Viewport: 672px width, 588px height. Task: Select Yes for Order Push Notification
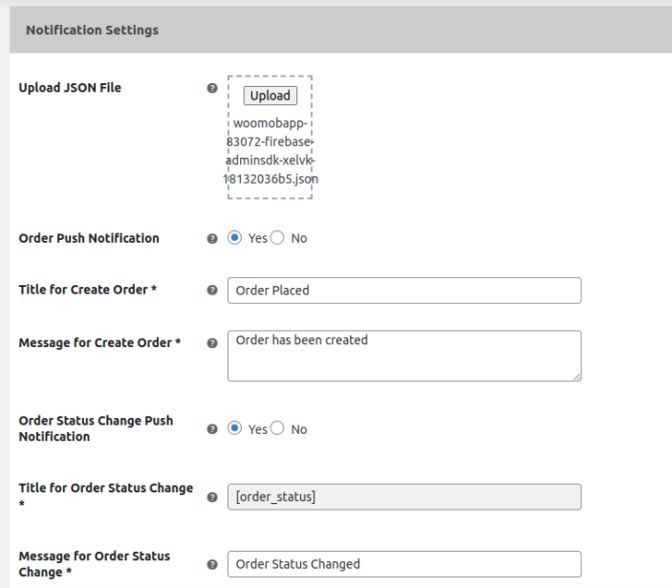pyautogui.click(x=235, y=238)
